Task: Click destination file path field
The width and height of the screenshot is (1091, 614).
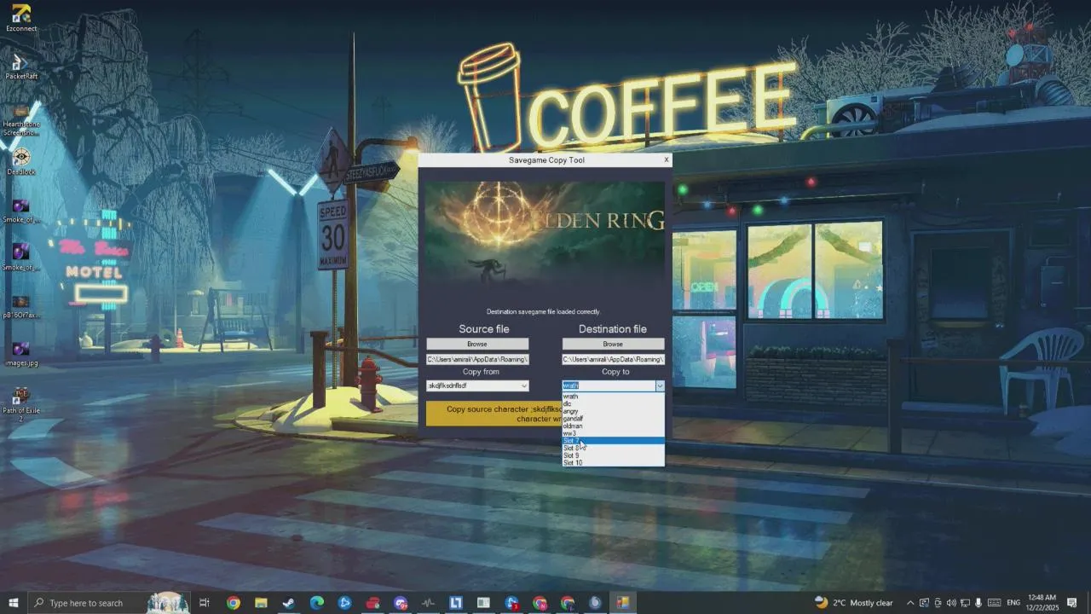Action: coord(613,359)
